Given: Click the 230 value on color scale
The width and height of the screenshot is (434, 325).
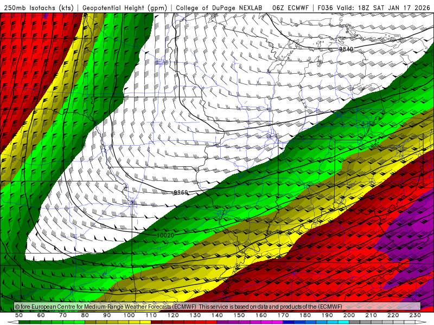Looking at the screenshot, I should [415, 315].
